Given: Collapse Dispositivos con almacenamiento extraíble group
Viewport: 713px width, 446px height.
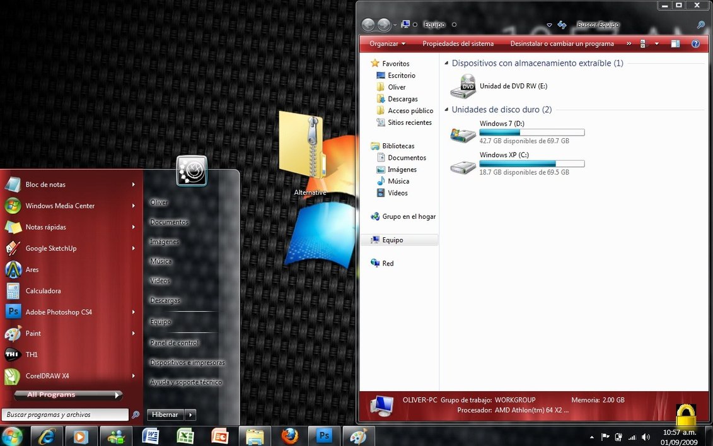Looking at the screenshot, I should coord(446,63).
